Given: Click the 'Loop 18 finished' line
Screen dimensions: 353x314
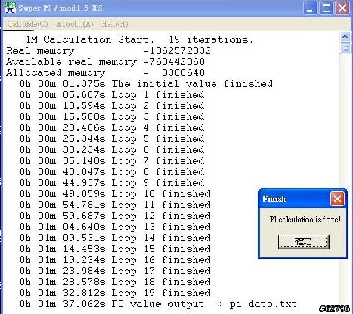Looking at the screenshot, I should coord(115,282).
